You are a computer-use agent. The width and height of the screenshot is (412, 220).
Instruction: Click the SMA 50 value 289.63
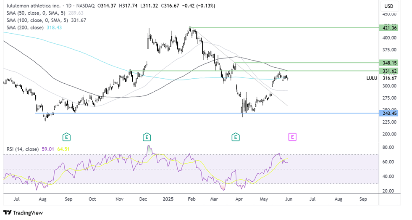pos(76,13)
